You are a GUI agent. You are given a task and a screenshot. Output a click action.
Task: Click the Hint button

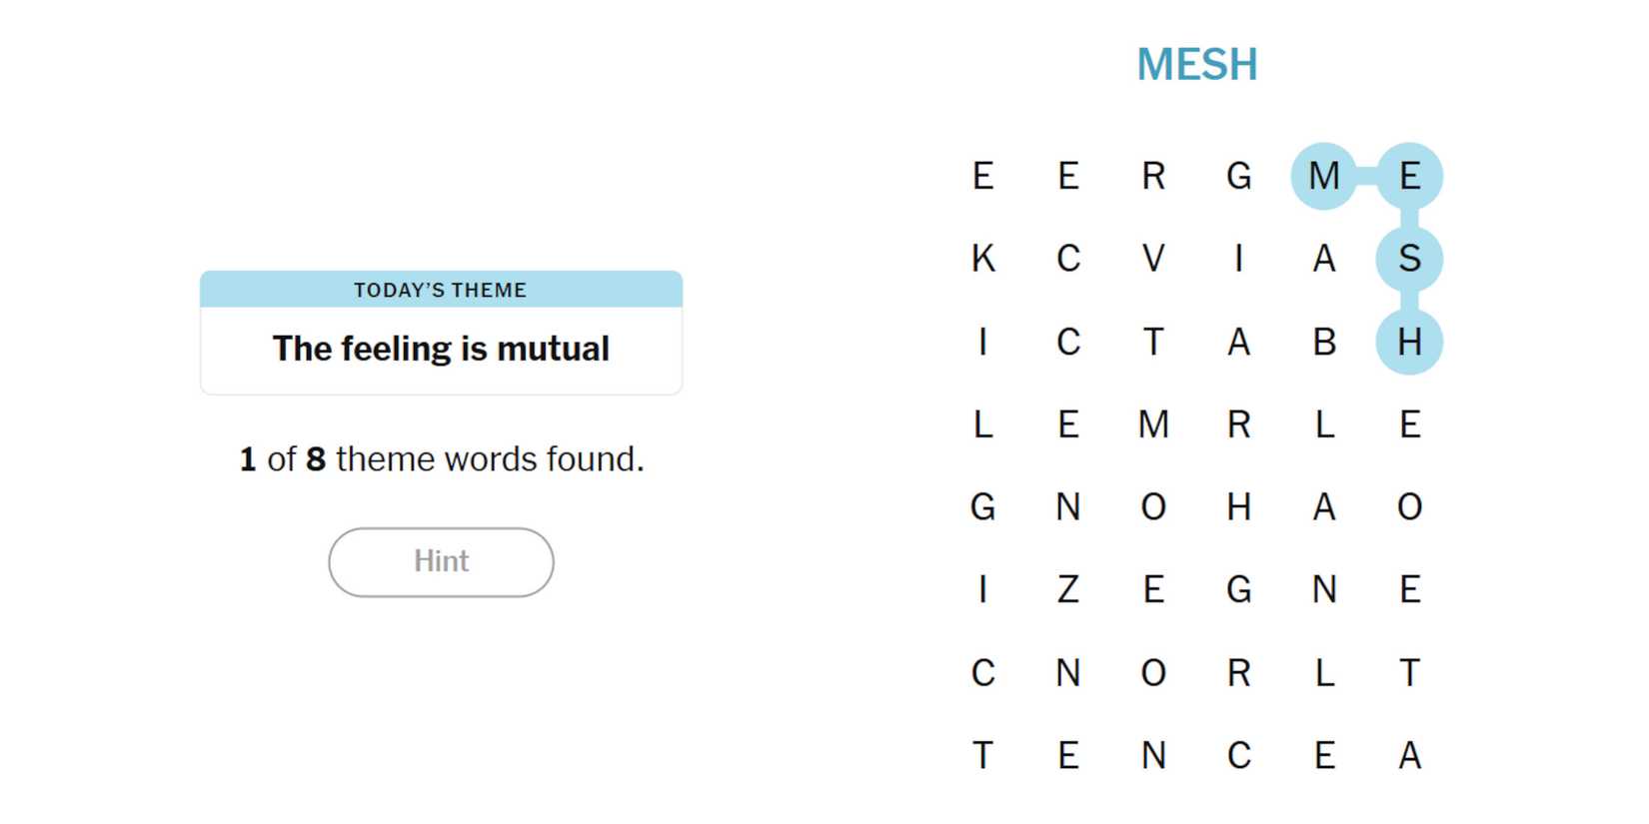pyautogui.click(x=441, y=562)
